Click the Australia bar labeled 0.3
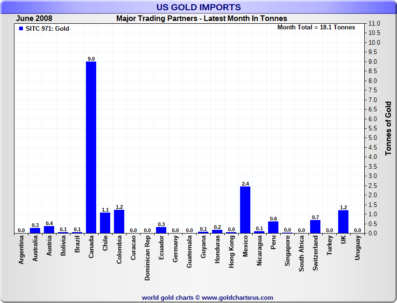This screenshot has width=397, height=303. [35, 230]
